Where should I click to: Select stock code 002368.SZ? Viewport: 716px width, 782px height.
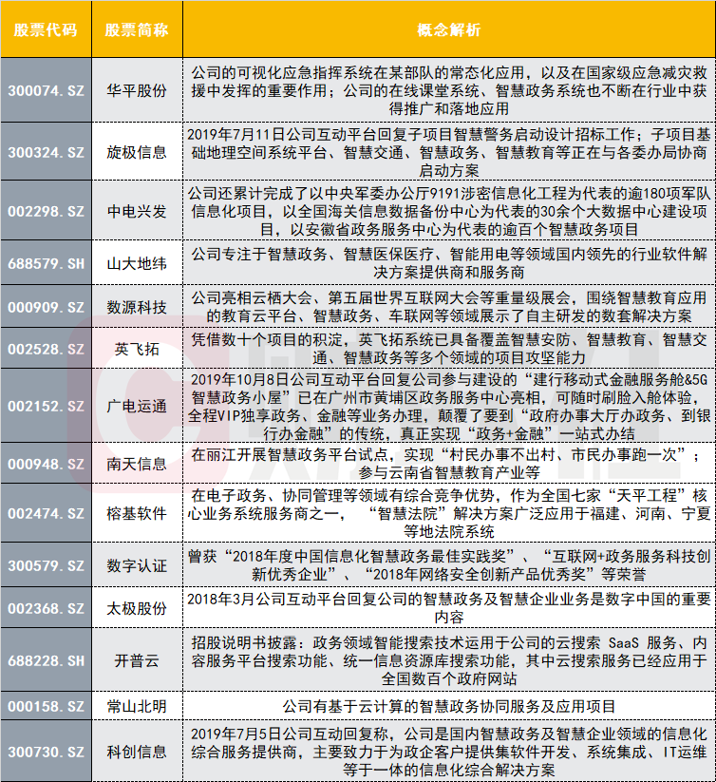pos(46,608)
